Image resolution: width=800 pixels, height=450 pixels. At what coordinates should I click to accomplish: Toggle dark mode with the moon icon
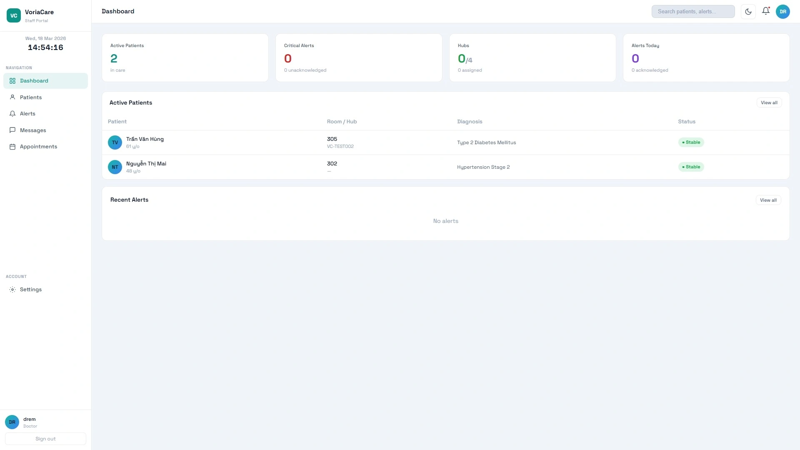pos(748,11)
